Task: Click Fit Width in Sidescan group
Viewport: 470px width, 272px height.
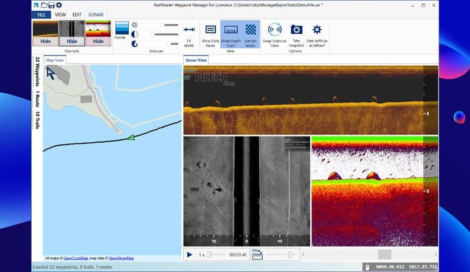Action: pyautogui.click(x=189, y=35)
